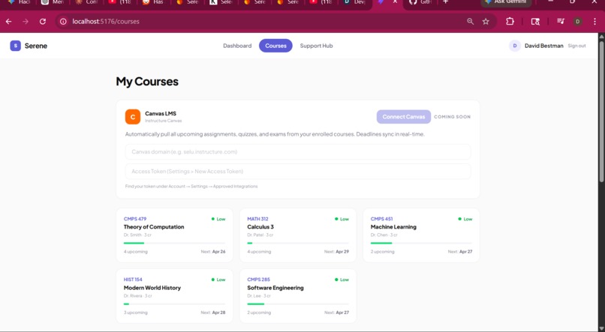Focus the Canvas domain input field
Screen dimensions: 605x332
pyautogui.click(x=298, y=151)
